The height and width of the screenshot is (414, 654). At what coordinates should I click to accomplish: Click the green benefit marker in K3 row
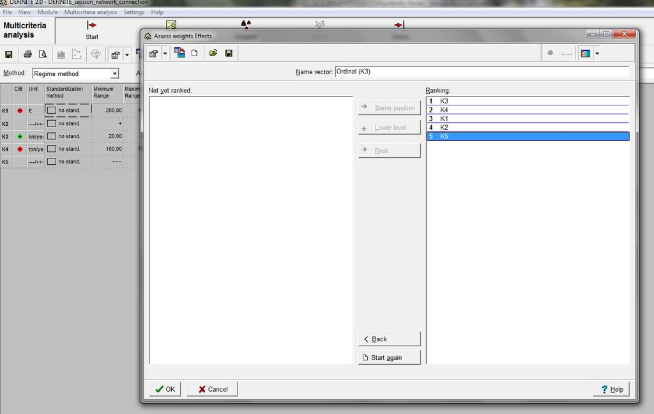(x=20, y=137)
